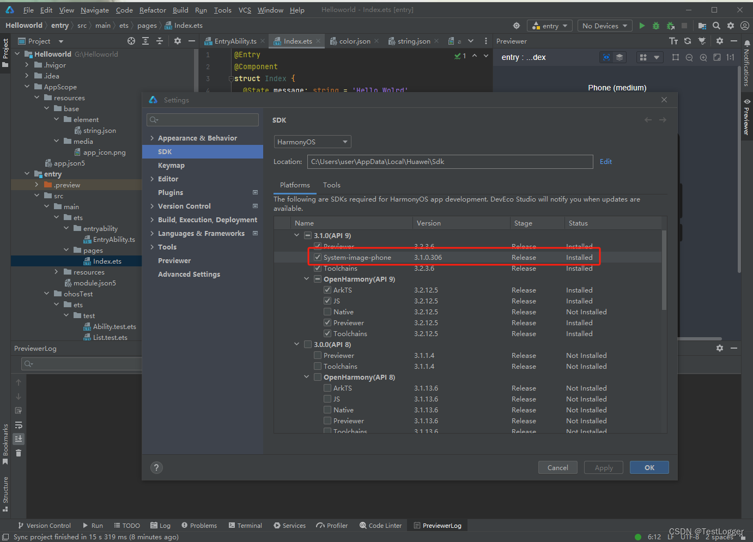Click the Settings search input field
753x542 pixels.
coord(203,120)
